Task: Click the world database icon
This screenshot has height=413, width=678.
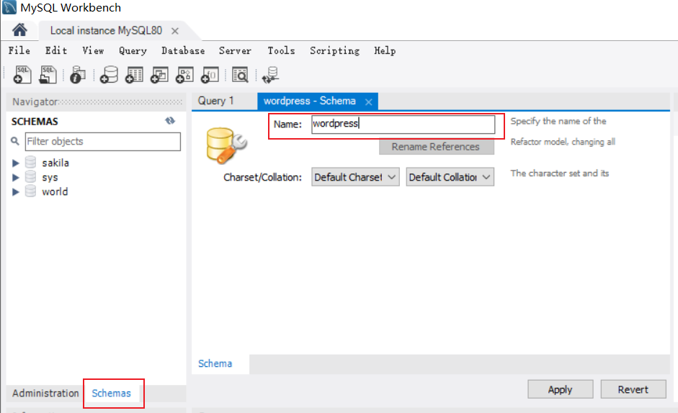Action: (x=30, y=191)
